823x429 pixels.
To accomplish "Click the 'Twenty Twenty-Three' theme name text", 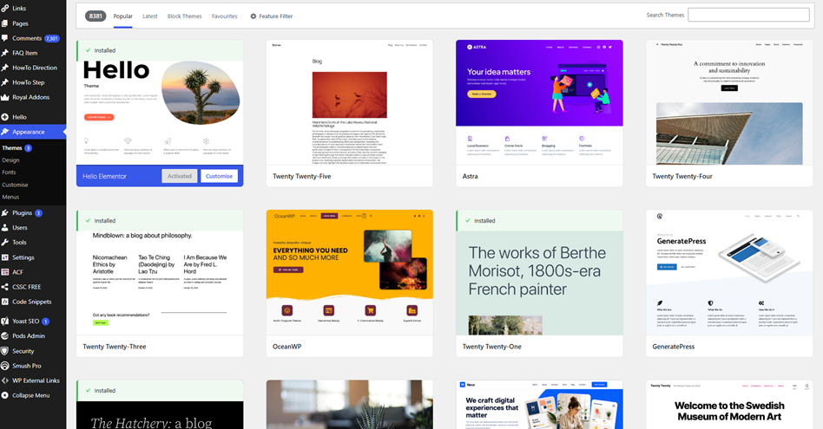I will [x=115, y=347].
